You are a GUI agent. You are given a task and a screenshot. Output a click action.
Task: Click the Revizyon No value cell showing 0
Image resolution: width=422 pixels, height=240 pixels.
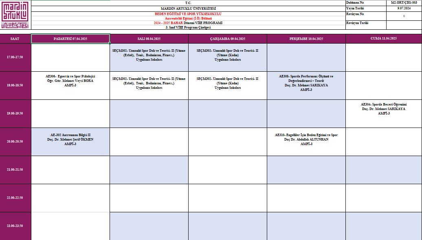(x=404, y=16)
